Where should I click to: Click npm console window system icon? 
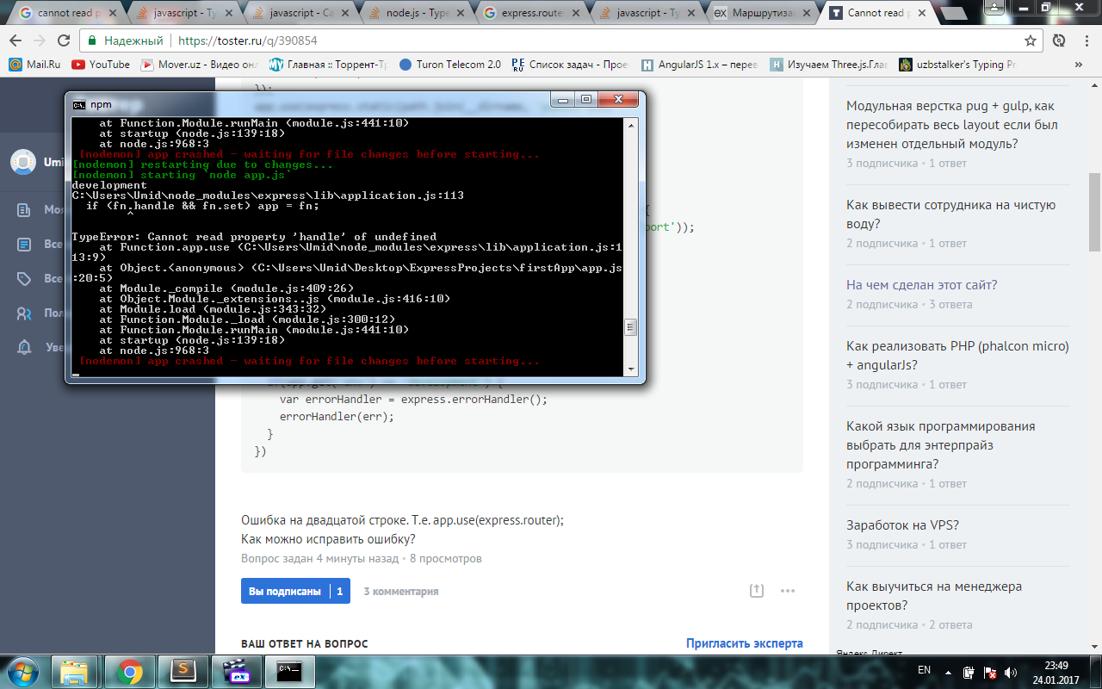78,104
